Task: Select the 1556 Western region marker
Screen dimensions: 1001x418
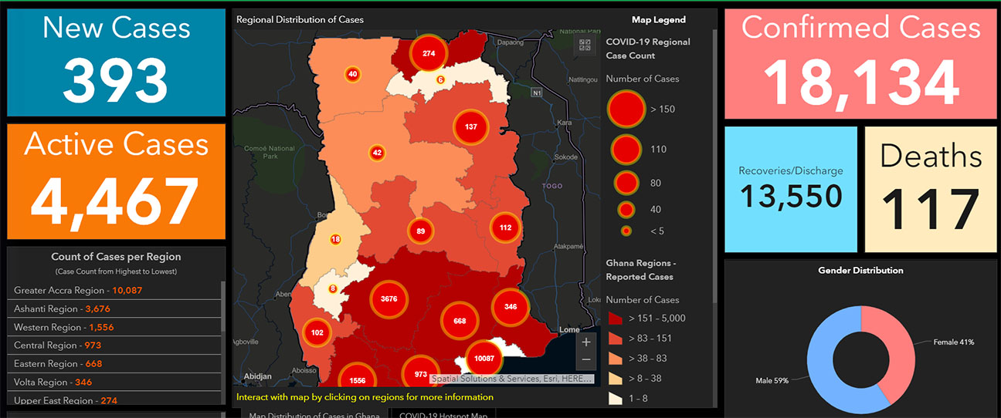Action: pyautogui.click(x=358, y=379)
